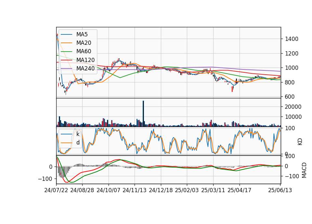Click the 24/10/07 date axis label
This screenshot has width=312, height=224.
tap(109, 190)
